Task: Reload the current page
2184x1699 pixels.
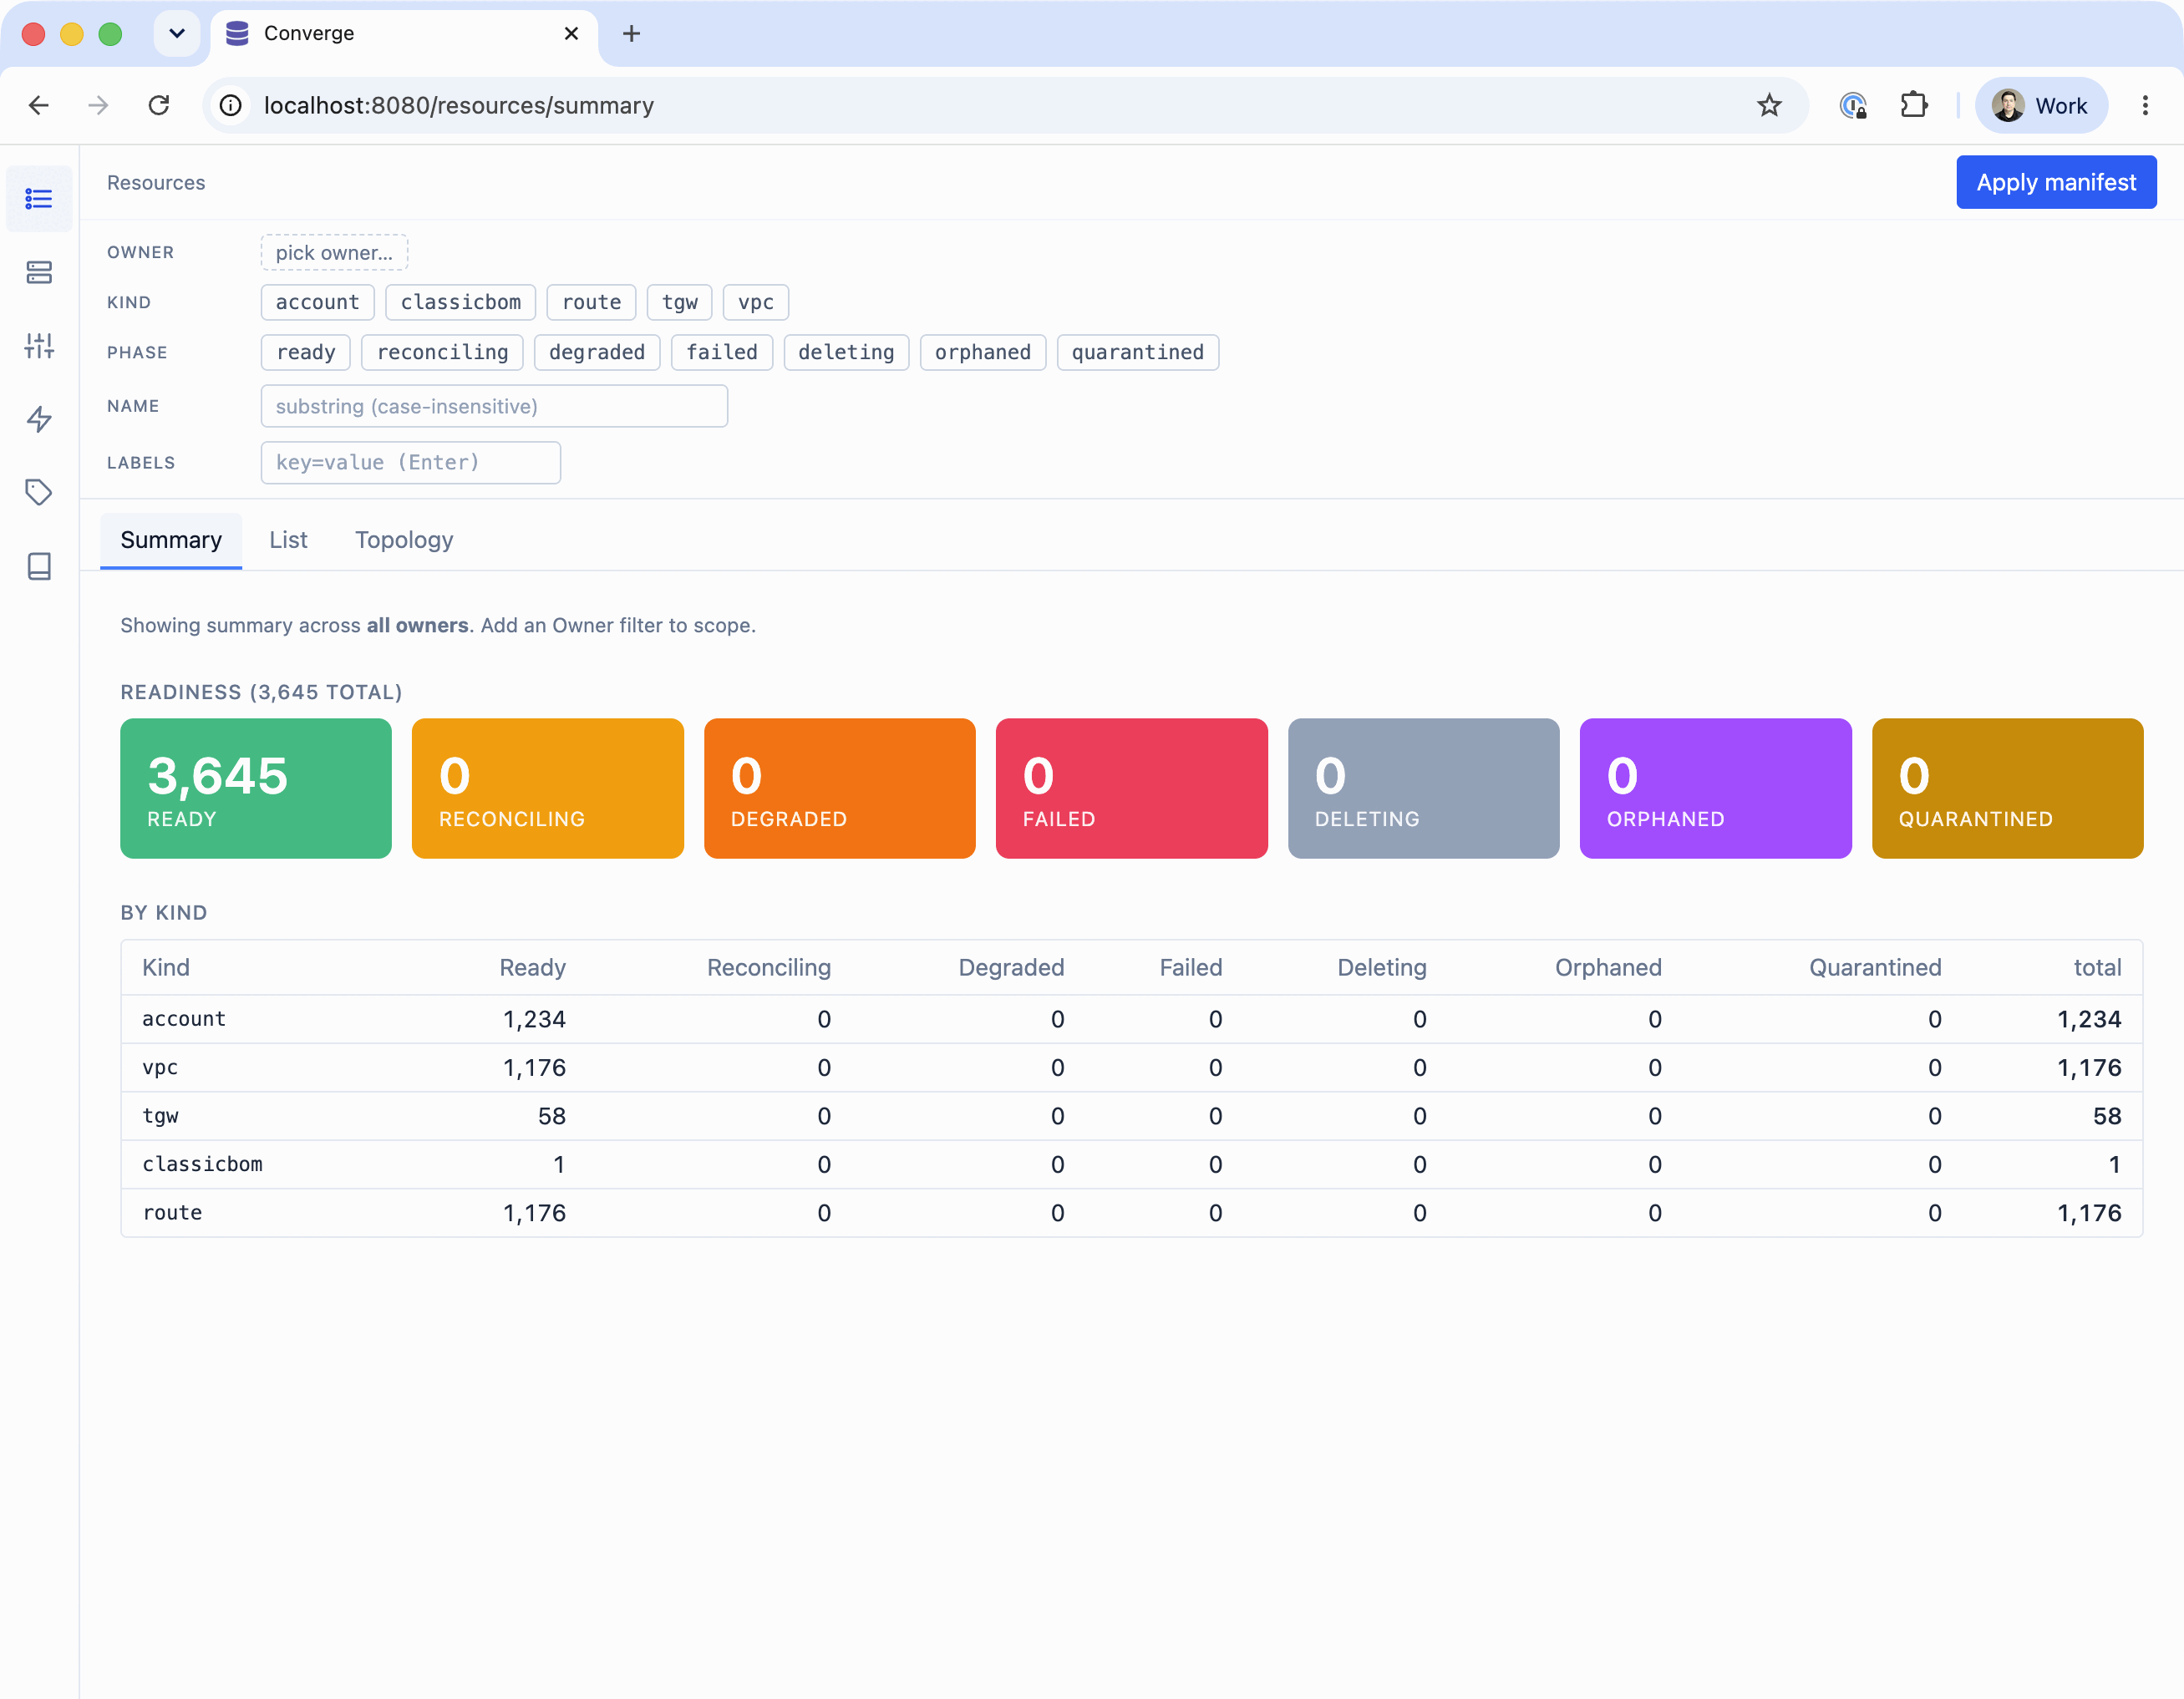Action: 158,105
